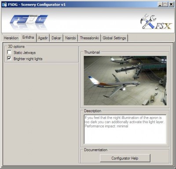Click the Configurator Help button

point(125,158)
